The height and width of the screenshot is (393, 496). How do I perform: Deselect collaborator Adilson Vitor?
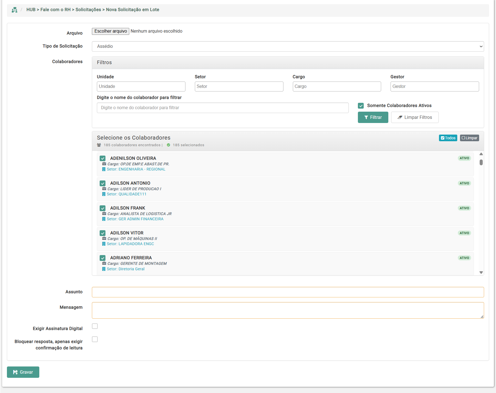[103, 233]
